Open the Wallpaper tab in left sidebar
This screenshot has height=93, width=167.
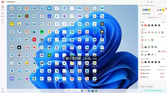point(3,14)
